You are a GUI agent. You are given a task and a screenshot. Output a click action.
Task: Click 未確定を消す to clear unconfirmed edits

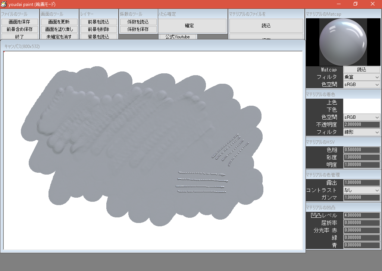click(59, 36)
